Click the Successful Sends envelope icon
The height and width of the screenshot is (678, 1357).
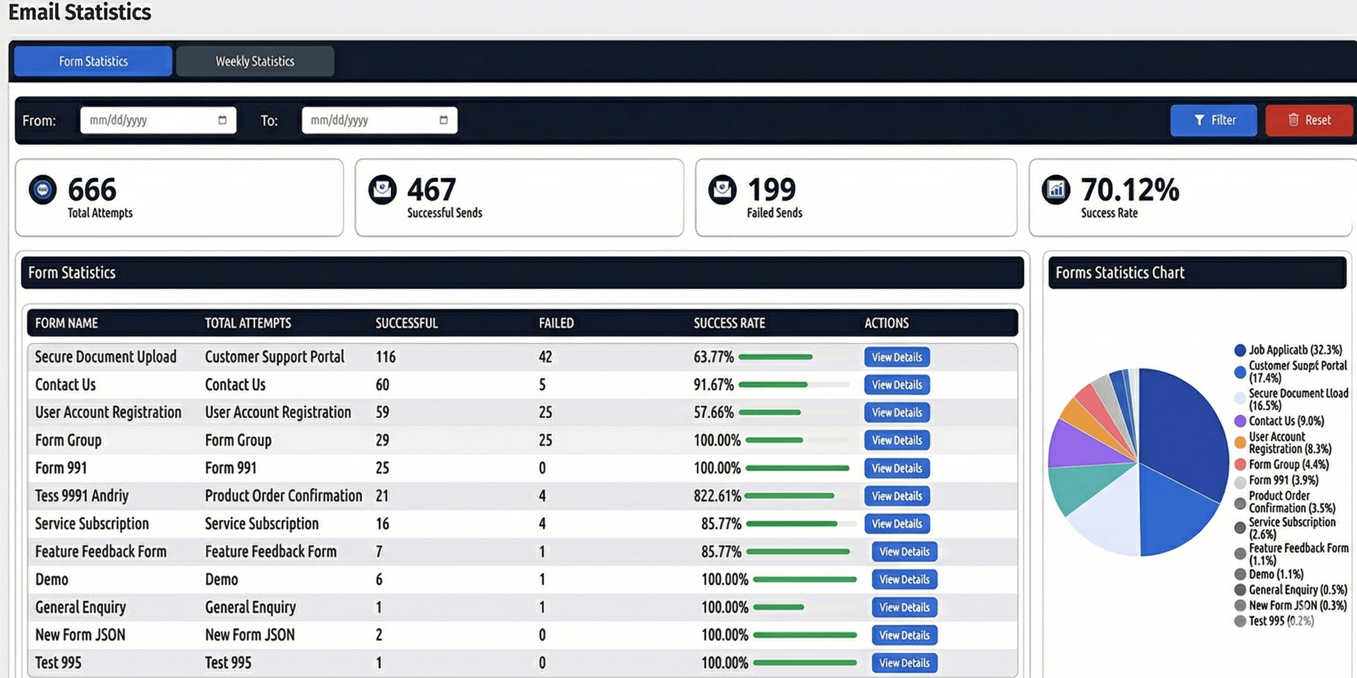pyautogui.click(x=383, y=189)
